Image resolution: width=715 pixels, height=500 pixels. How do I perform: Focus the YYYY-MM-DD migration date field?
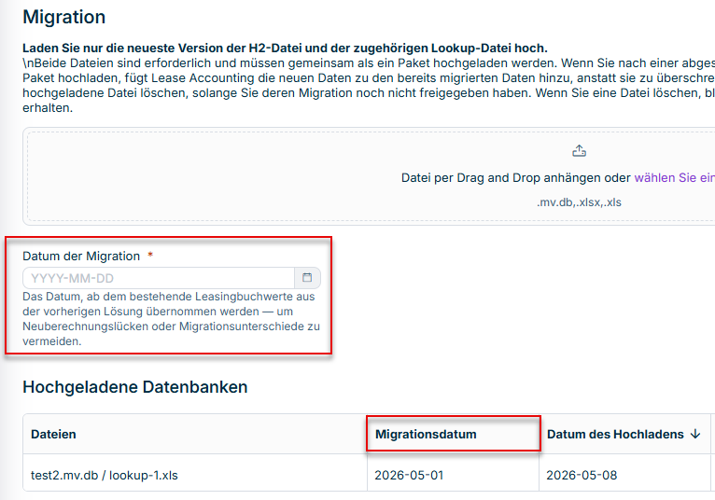pos(159,278)
